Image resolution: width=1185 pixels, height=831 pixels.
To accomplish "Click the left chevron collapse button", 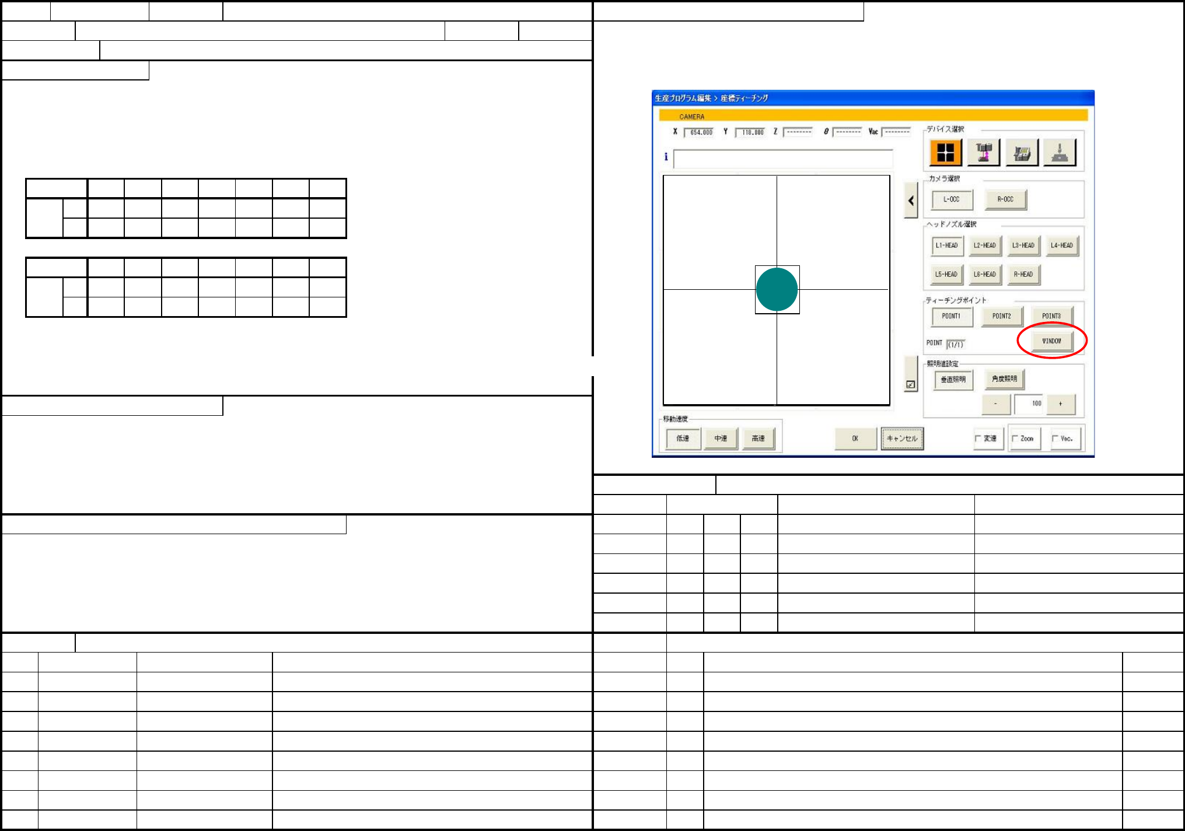I will coord(911,200).
